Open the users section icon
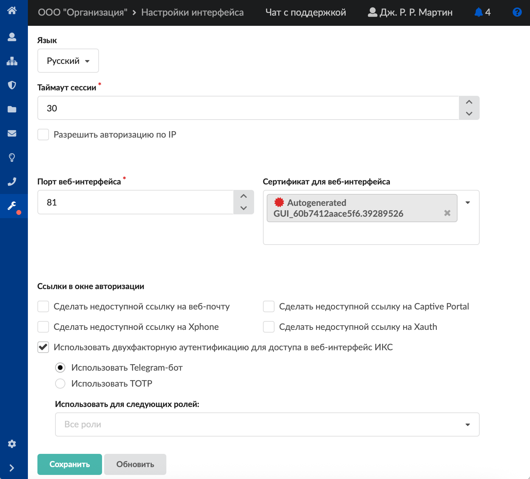 tap(12, 37)
